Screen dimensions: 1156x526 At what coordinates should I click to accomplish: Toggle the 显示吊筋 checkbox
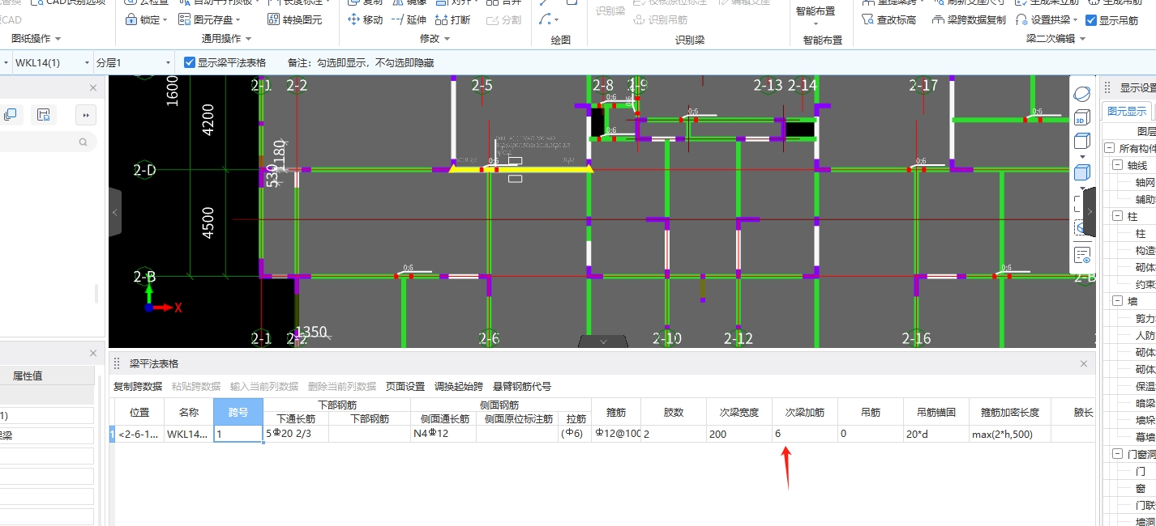tap(1091, 20)
